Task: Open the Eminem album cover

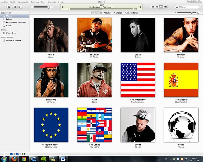Action: 181,35
